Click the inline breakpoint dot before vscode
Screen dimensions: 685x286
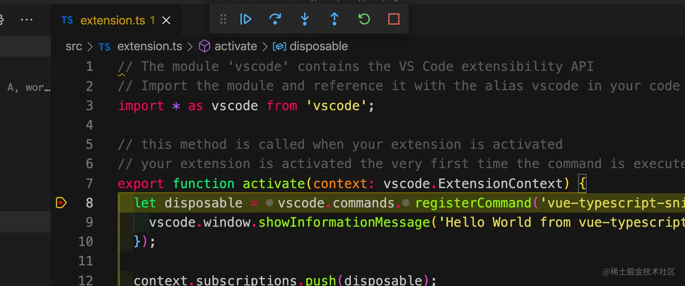point(270,203)
